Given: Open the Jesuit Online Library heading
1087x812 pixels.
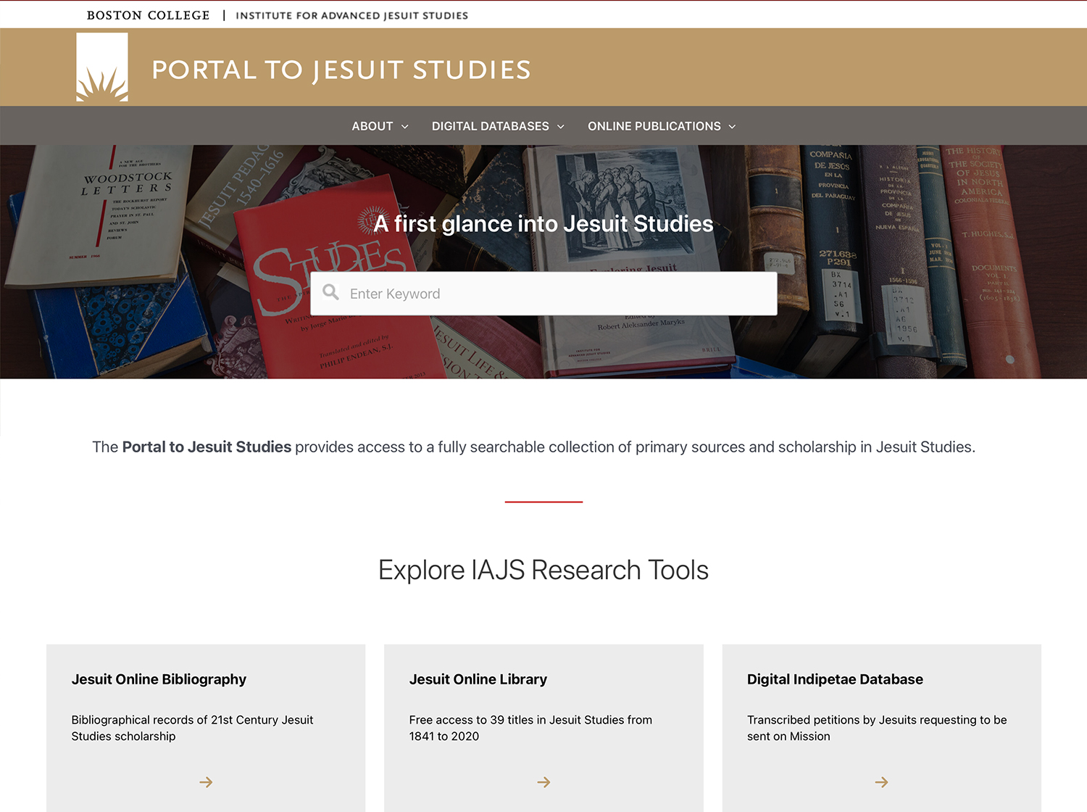Looking at the screenshot, I should [478, 679].
